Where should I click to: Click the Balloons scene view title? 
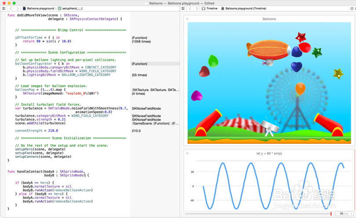tap(269, 19)
